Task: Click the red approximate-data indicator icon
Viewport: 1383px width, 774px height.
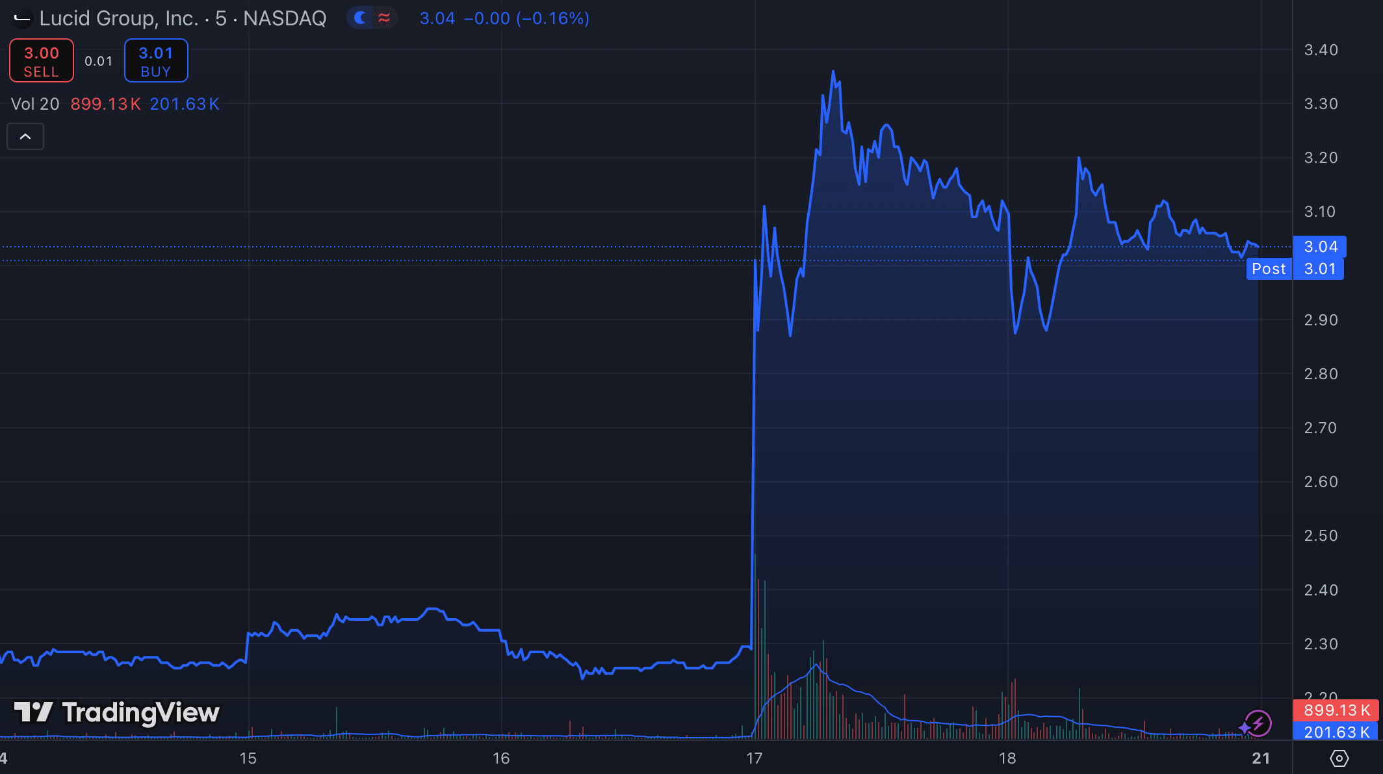Action: point(384,18)
